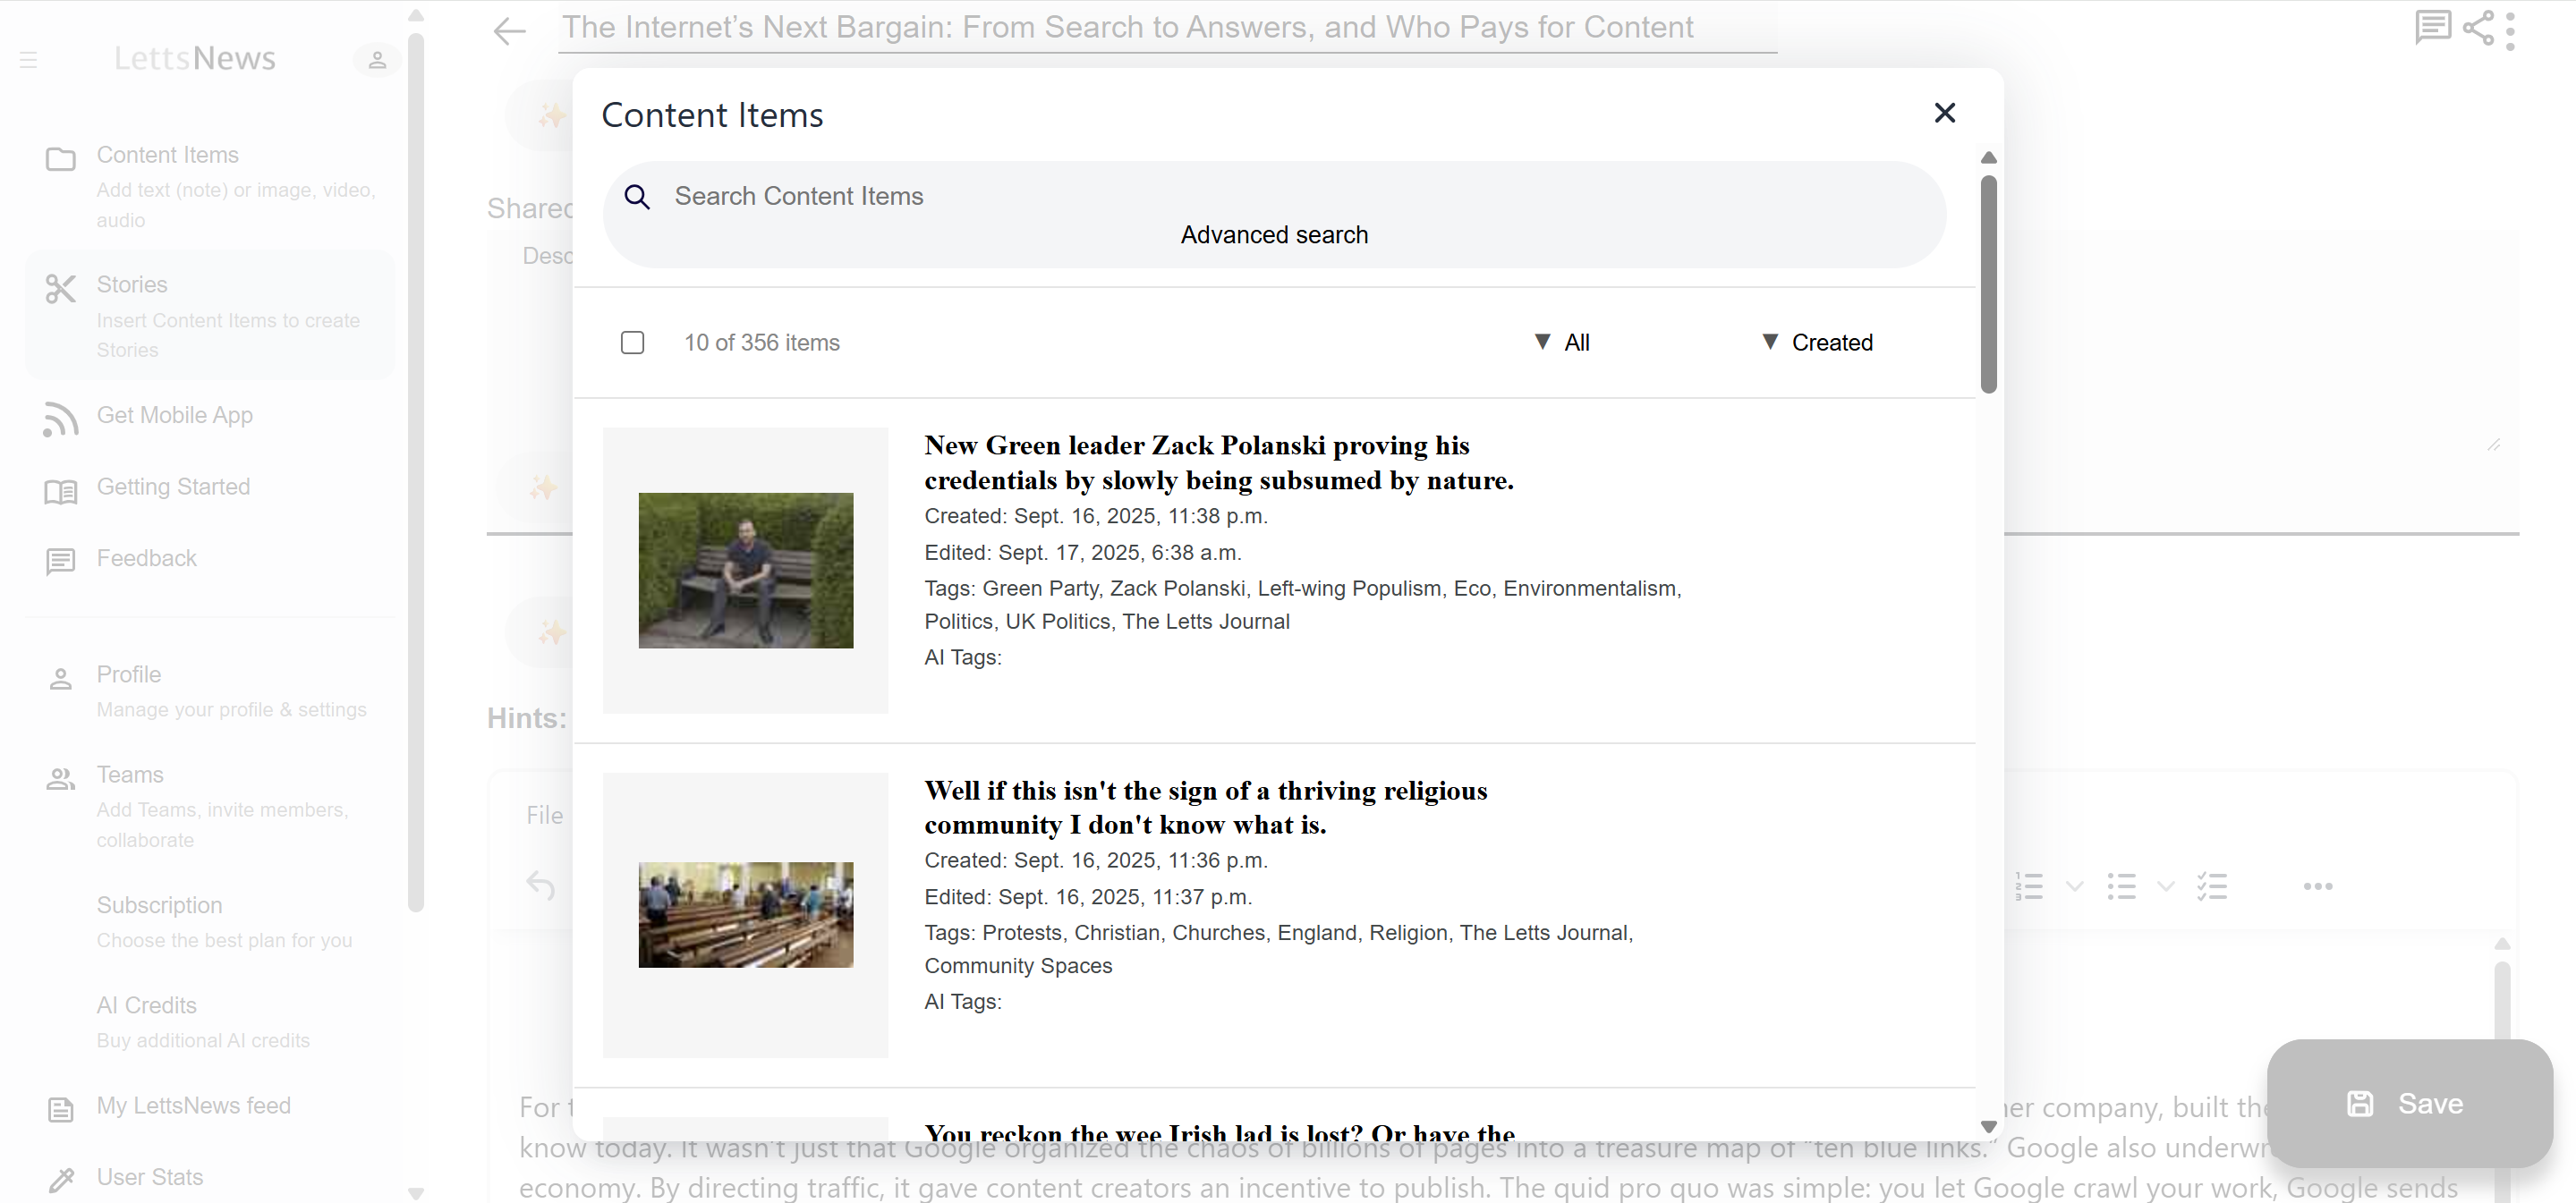Open Profile in the sidebar
Viewport: 2576px width, 1203px height.
pos(210,691)
